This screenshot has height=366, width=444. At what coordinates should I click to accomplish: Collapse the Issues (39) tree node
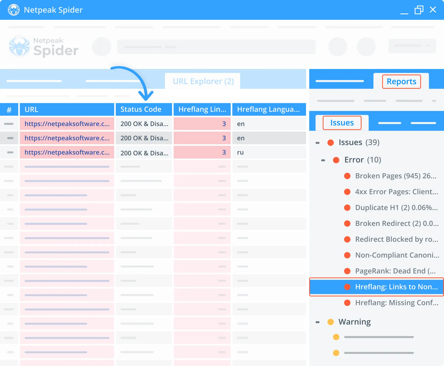click(317, 143)
